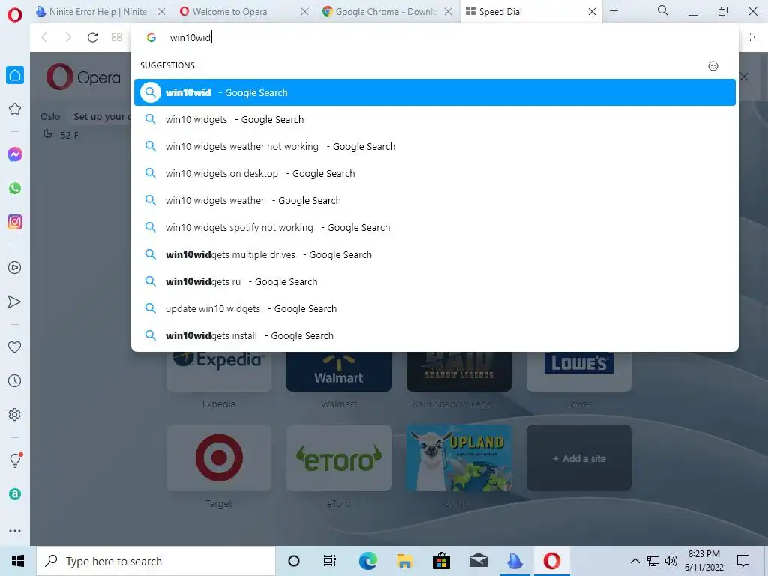Show hidden system tray icons

tap(634, 561)
